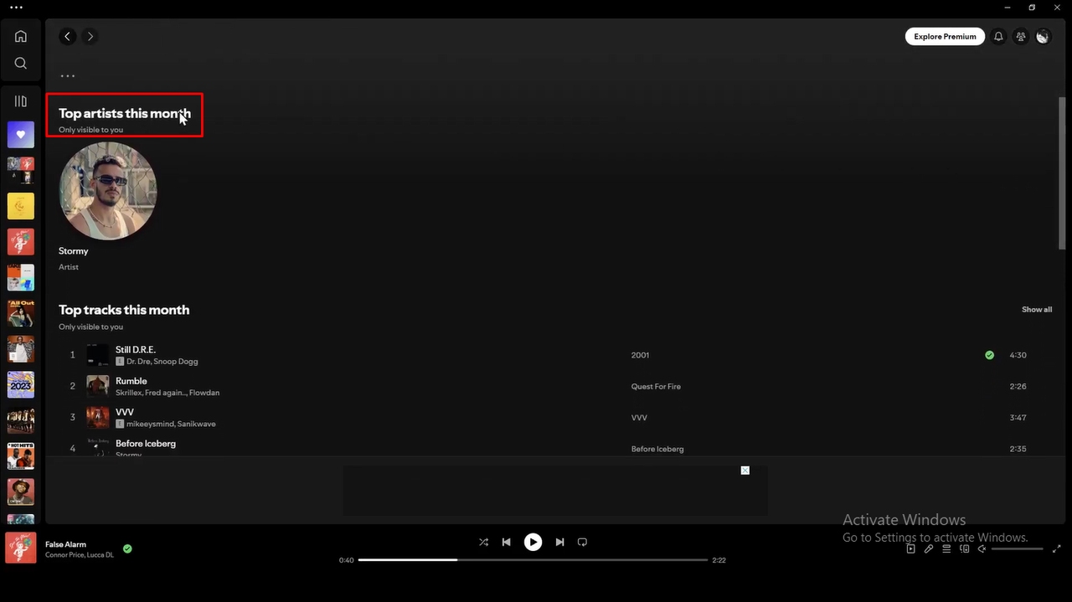Show all top tracks this month
This screenshot has height=602, width=1072.
tap(1036, 309)
